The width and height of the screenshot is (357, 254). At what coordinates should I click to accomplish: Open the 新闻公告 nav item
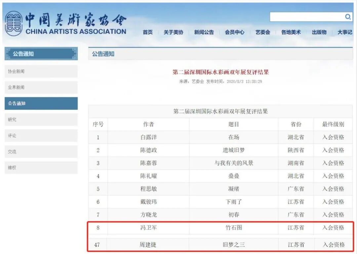coord(204,32)
